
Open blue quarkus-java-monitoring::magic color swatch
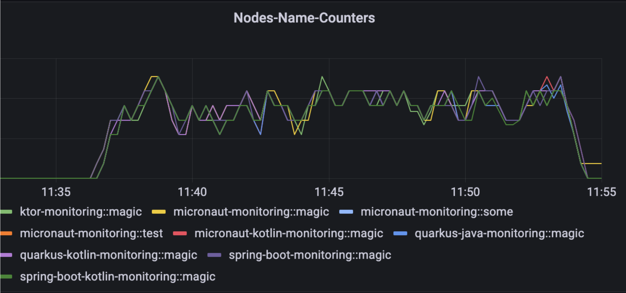400,233
